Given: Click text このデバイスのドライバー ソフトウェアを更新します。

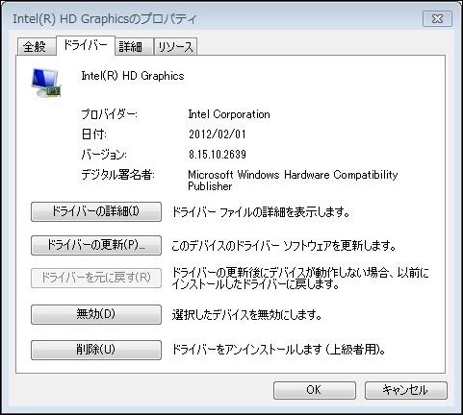Looking at the screenshot, I should coord(284,246).
